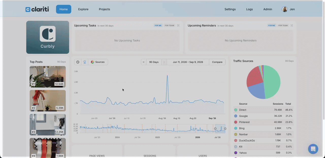Open Settings in the top nav

(x=230, y=9)
